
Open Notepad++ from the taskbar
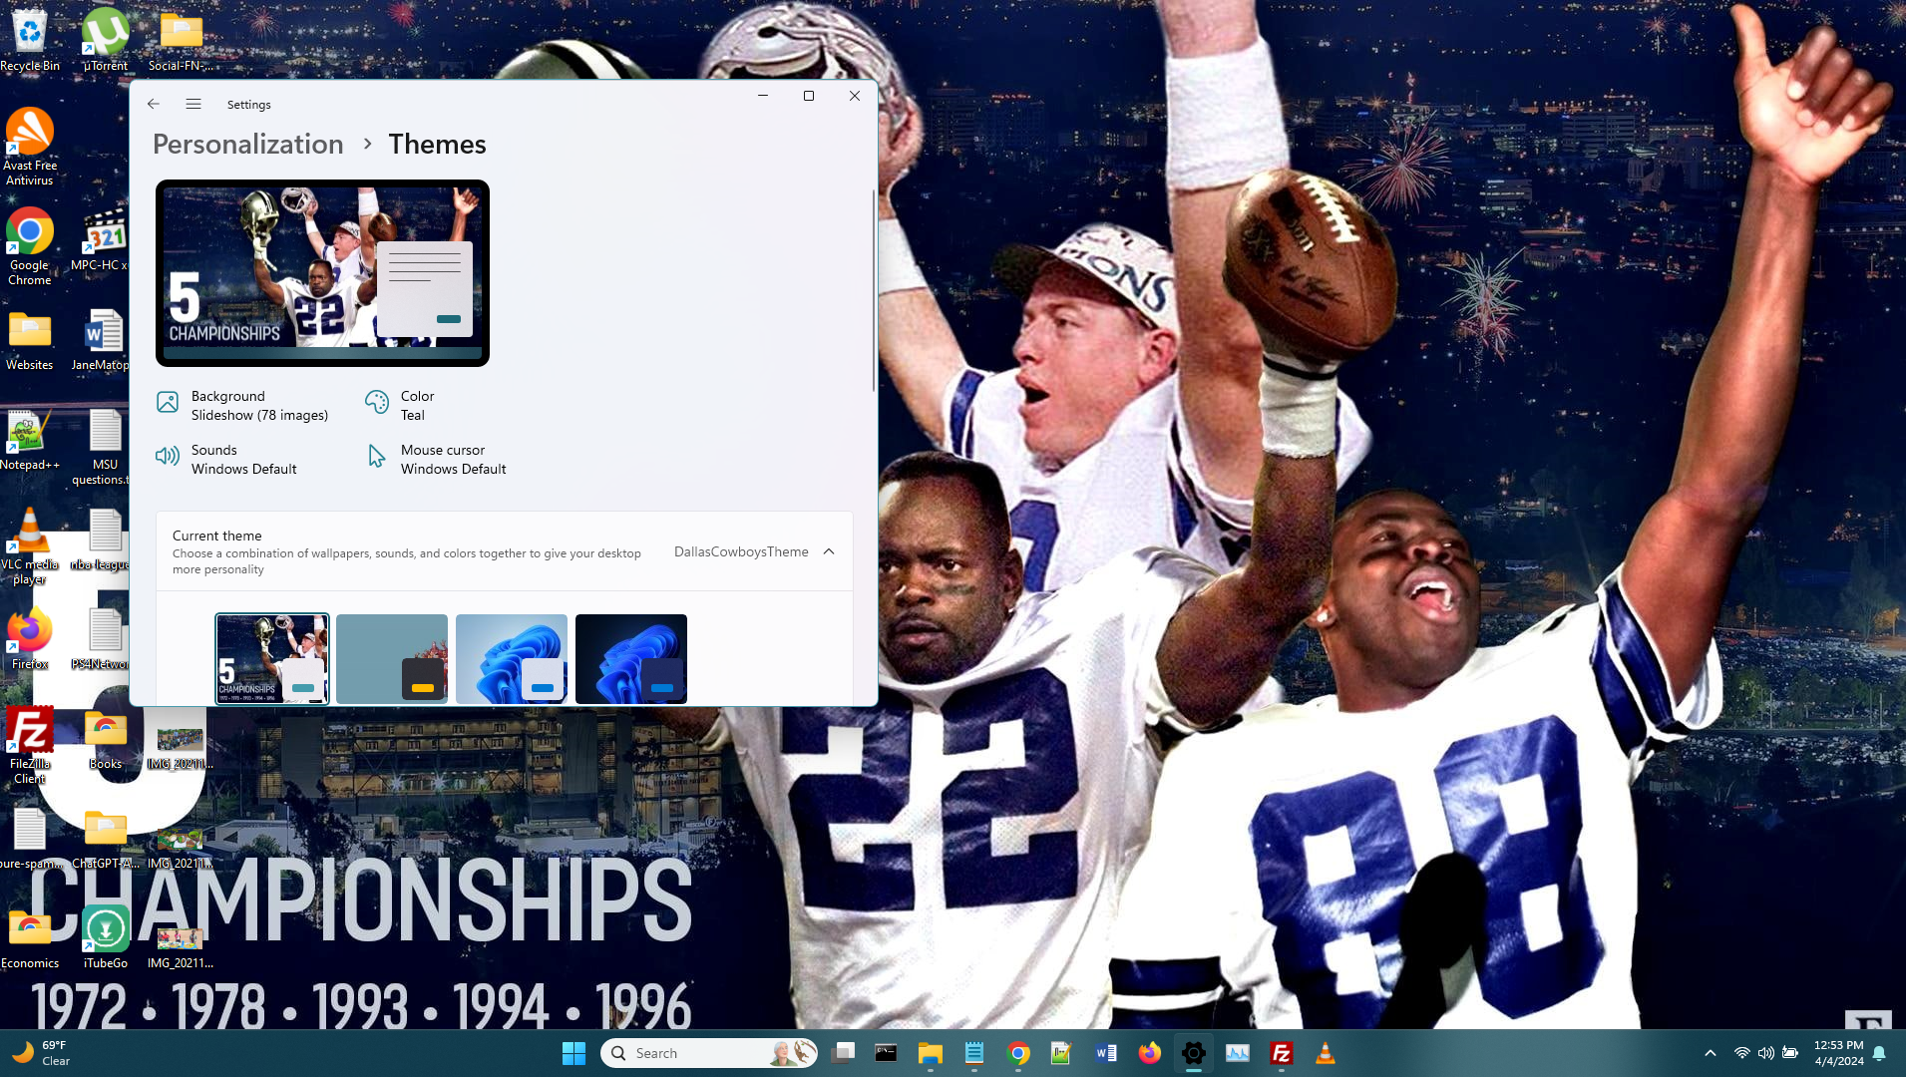tap(1061, 1053)
